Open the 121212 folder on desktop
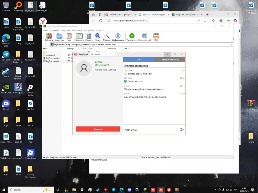Image resolution: width=258 pixels, height=193 pixels. (251, 138)
